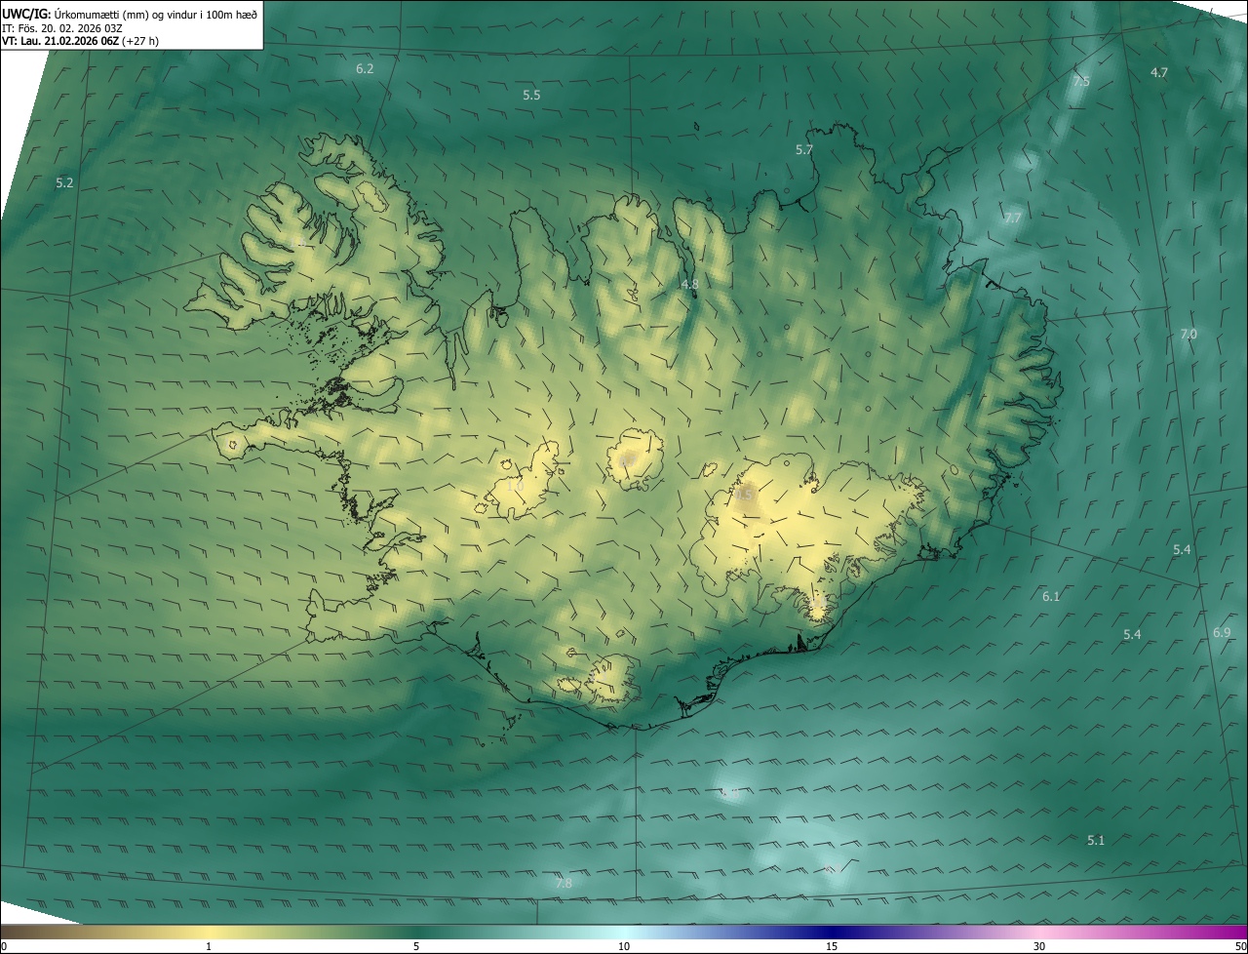Click the "IT: Fös. 20. 02. 2026 03Z" line

[x=61, y=28]
